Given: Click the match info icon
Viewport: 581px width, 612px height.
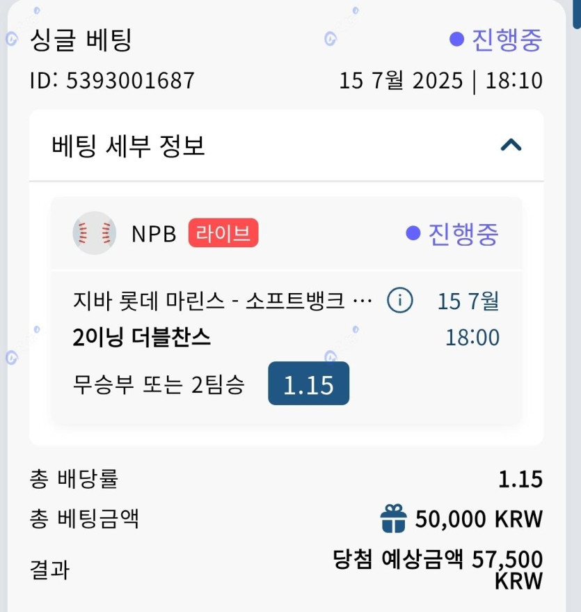Looking at the screenshot, I should tap(399, 301).
